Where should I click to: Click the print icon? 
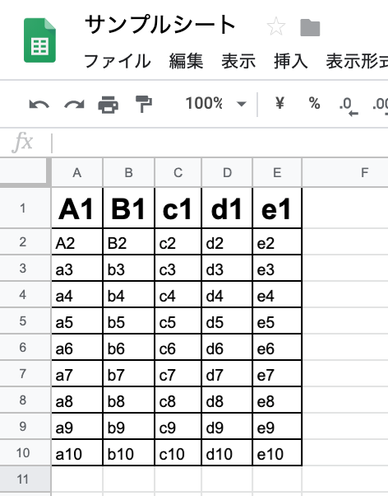109,105
